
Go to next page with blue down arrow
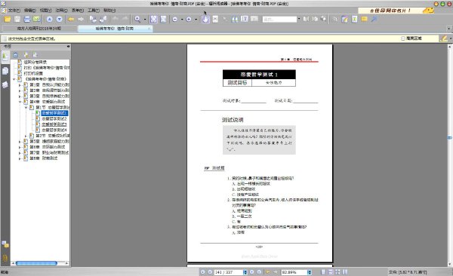59,20
